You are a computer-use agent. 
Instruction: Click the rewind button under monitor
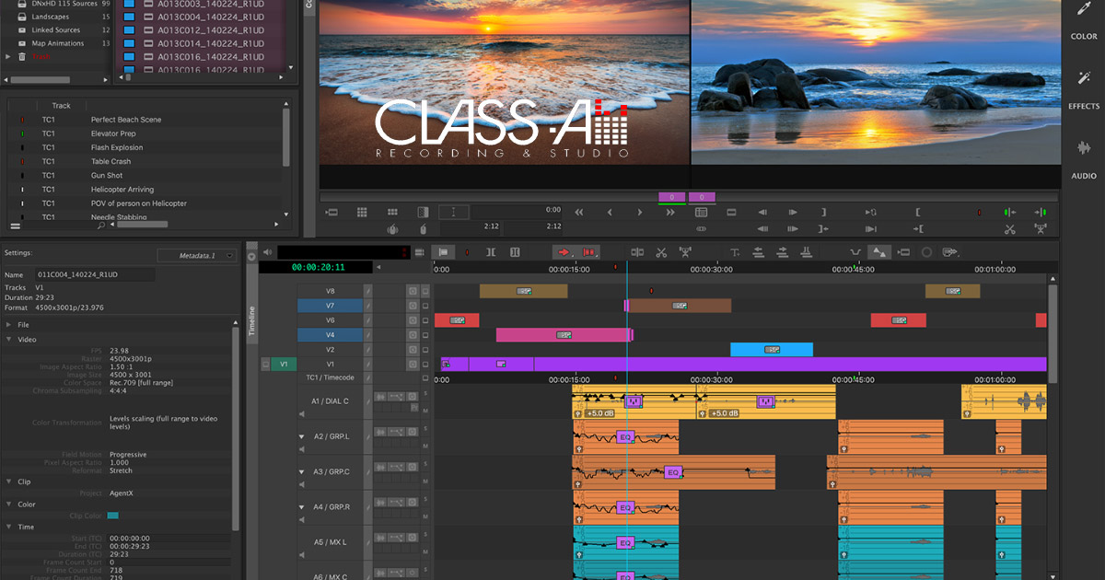579,212
